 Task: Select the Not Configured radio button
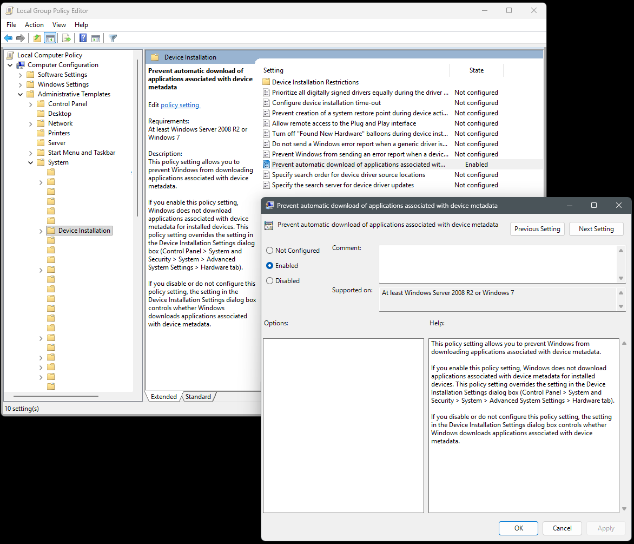270,251
